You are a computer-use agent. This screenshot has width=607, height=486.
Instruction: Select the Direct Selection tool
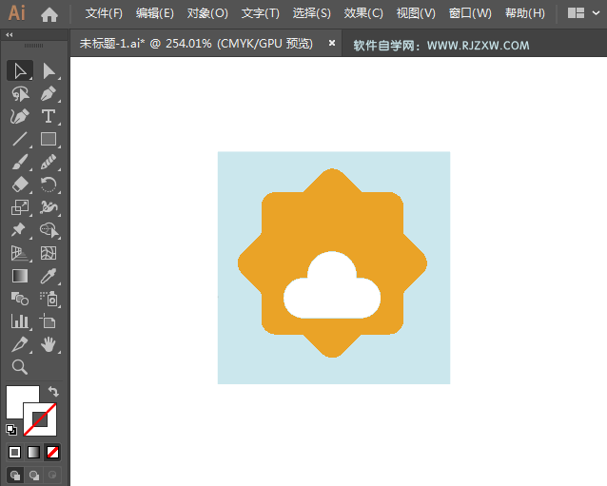tap(49, 70)
